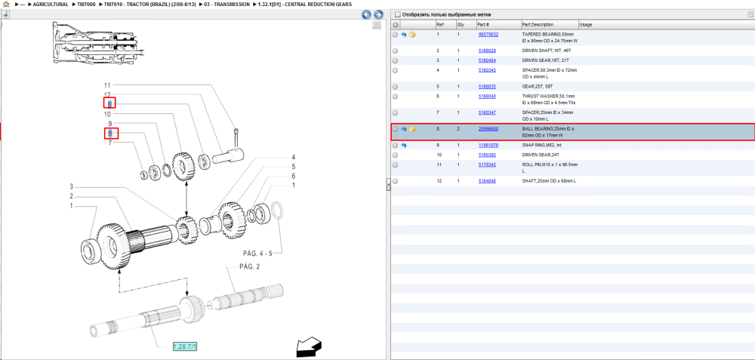
Task: Click the Usage column header
Action: [586, 25]
